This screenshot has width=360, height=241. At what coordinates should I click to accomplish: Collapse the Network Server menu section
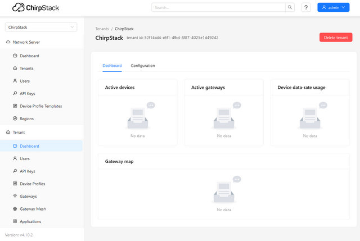pos(26,42)
